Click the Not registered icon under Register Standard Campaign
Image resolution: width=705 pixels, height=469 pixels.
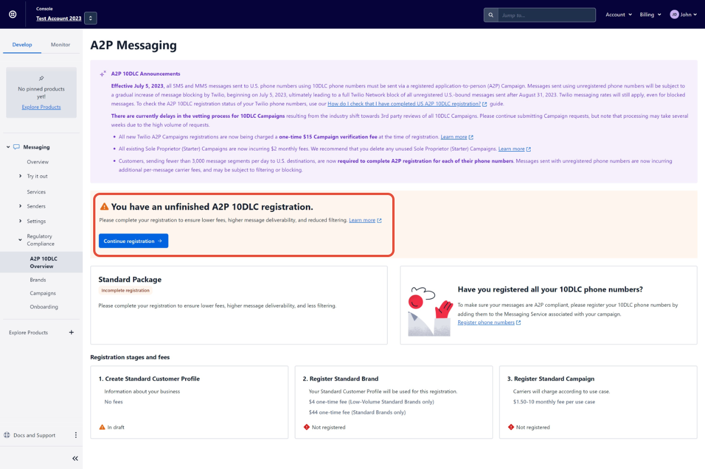(x=511, y=427)
